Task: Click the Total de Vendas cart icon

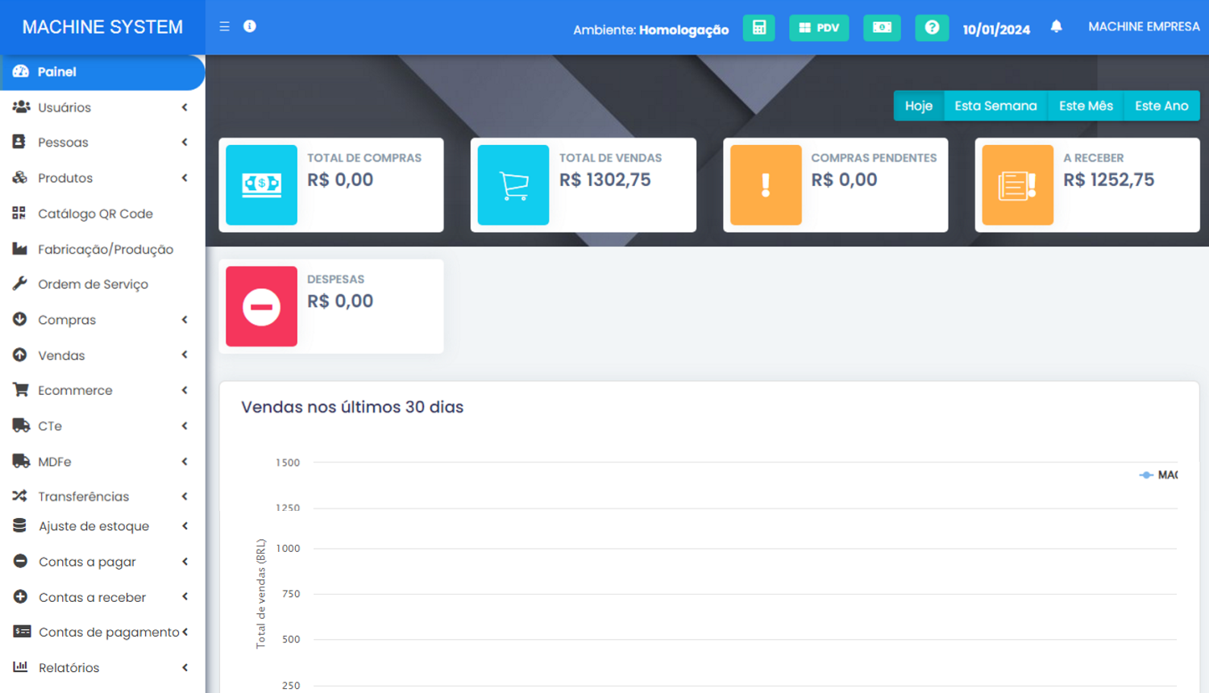Action: [x=513, y=185]
